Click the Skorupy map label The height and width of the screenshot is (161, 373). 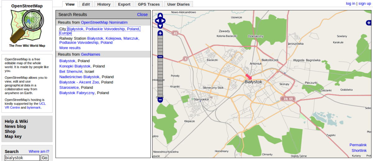(x=284, y=84)
